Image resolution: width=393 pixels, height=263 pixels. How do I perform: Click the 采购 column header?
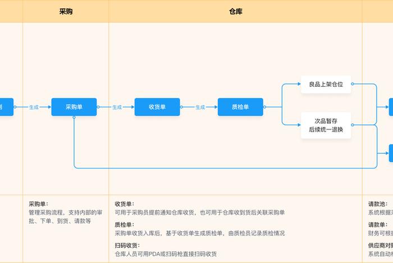(66, 11)
